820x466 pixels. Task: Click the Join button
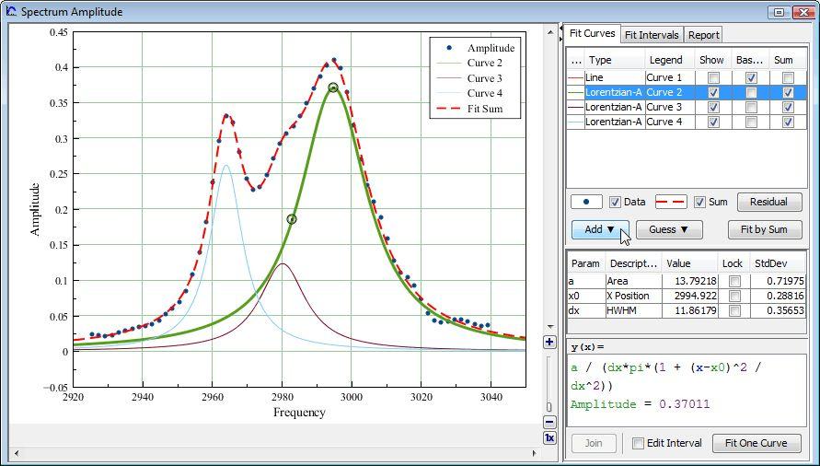[x=594, y=443]
